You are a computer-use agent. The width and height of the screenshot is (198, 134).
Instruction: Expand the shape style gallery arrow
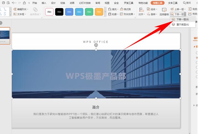coord(105,12)
